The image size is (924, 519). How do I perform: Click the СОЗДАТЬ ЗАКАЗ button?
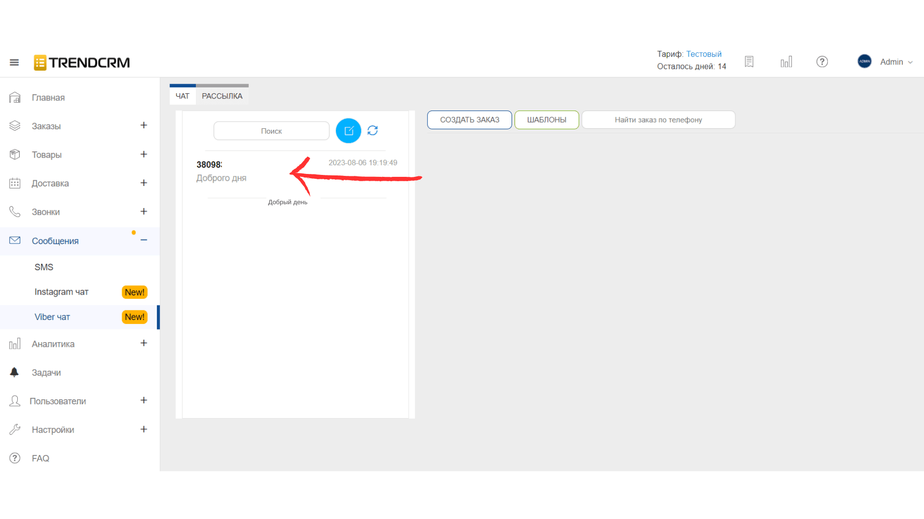(470, 120)
